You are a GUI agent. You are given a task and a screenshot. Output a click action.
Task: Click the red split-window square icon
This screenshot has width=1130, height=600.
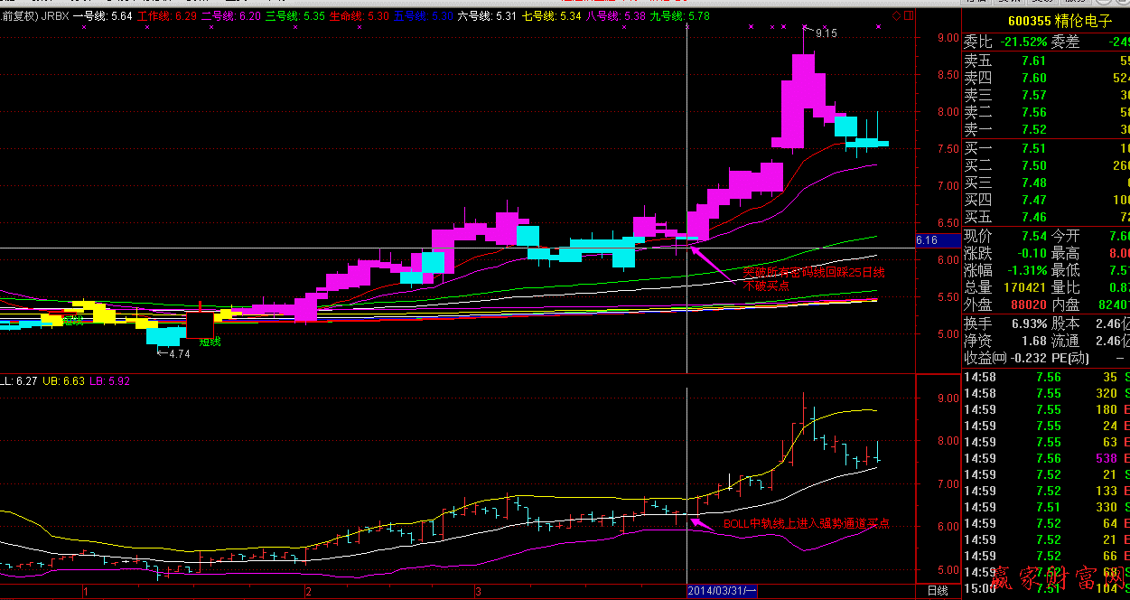908,15
